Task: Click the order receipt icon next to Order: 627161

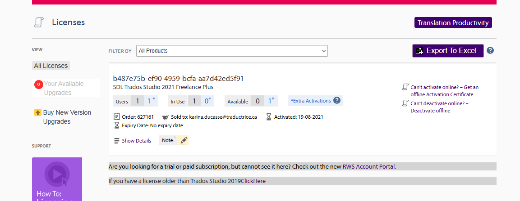Action: coord(117,117)
